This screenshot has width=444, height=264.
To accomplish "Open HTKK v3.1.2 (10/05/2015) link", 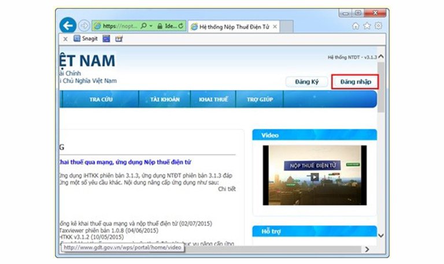I will point(91,237).
